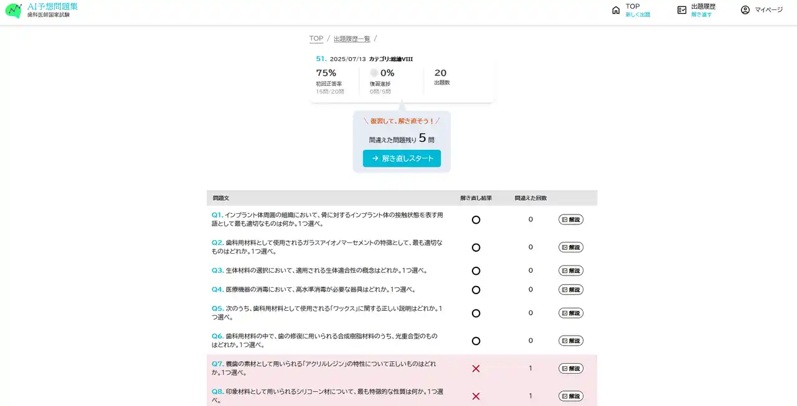Select 新しく出題 in the header menu

coord(638,15)
